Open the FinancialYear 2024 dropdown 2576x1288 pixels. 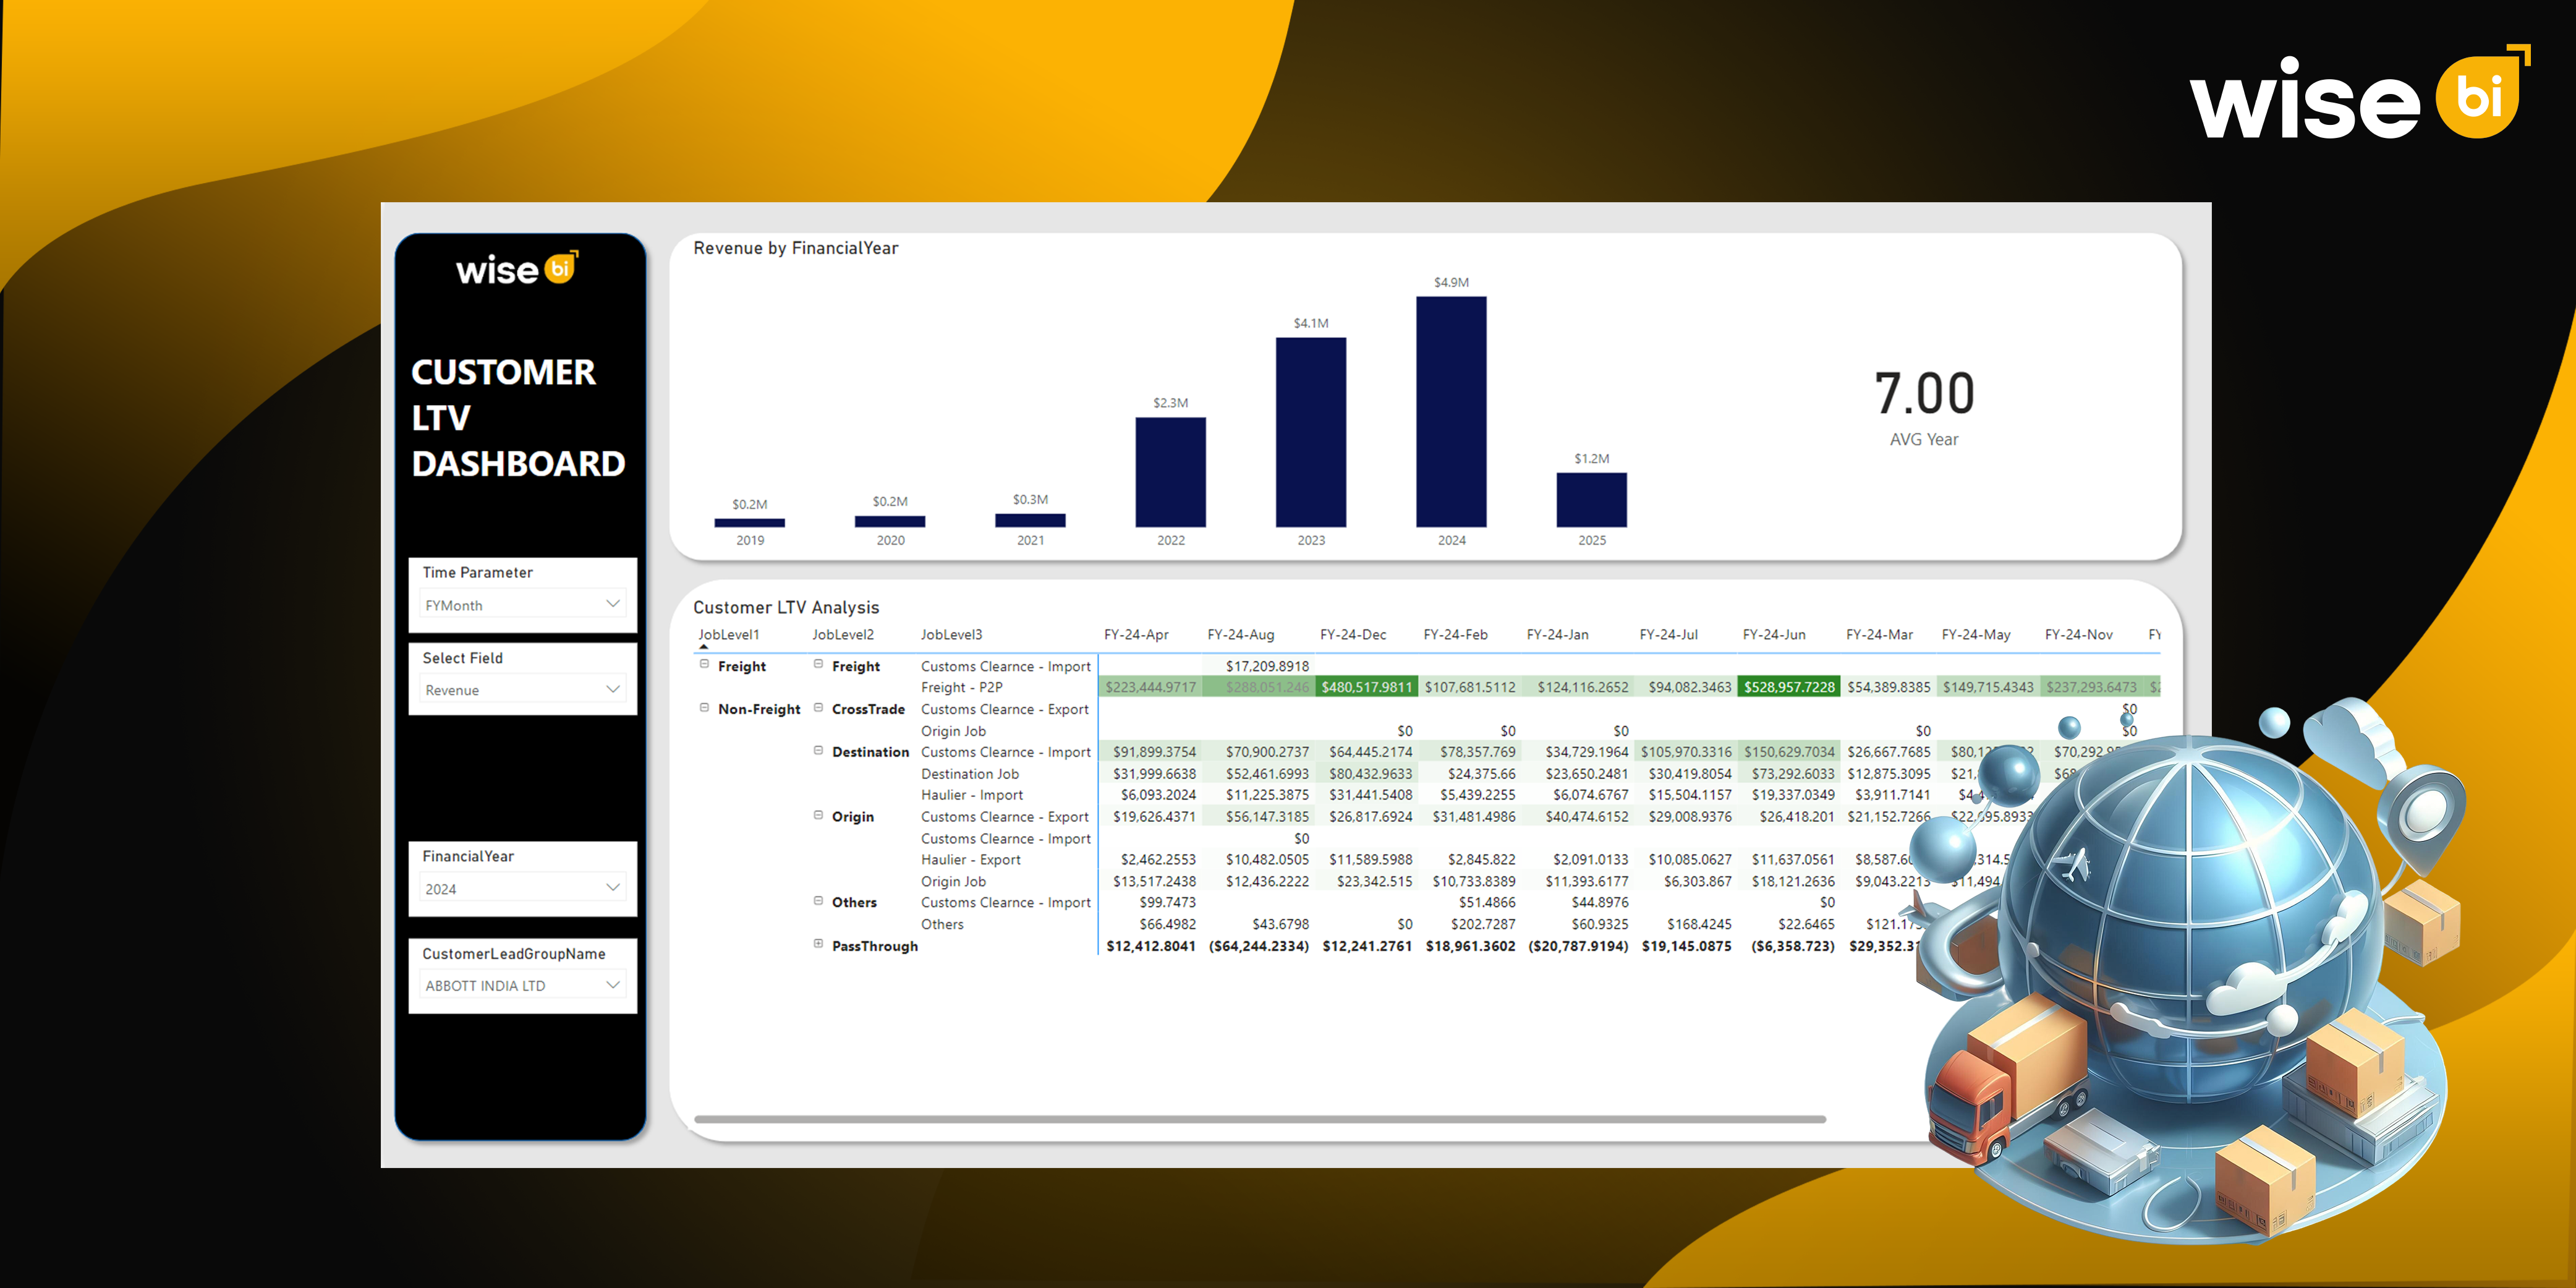click(x=612, y=888)
